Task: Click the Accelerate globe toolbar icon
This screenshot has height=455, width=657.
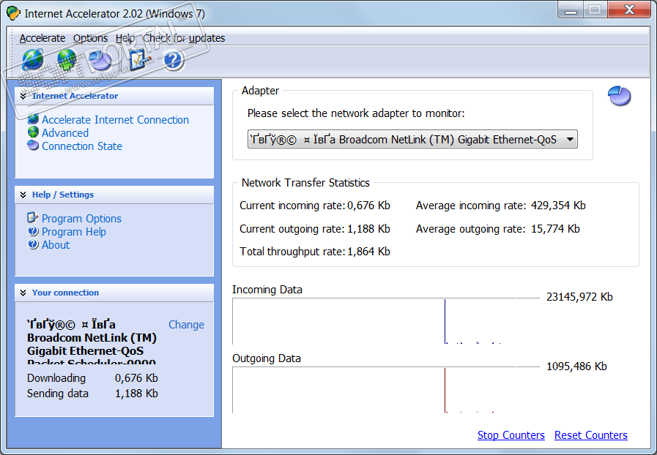Action: 33,59
